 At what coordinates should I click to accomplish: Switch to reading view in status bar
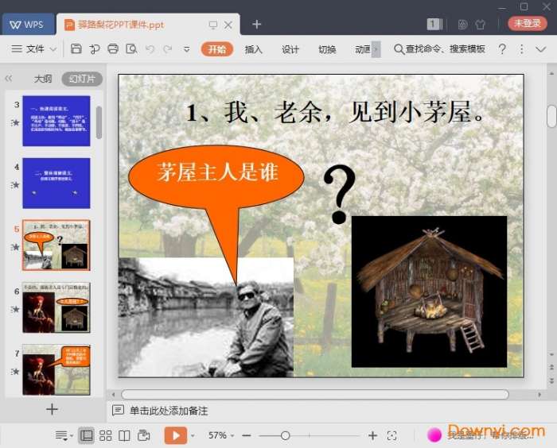(124, 435)
